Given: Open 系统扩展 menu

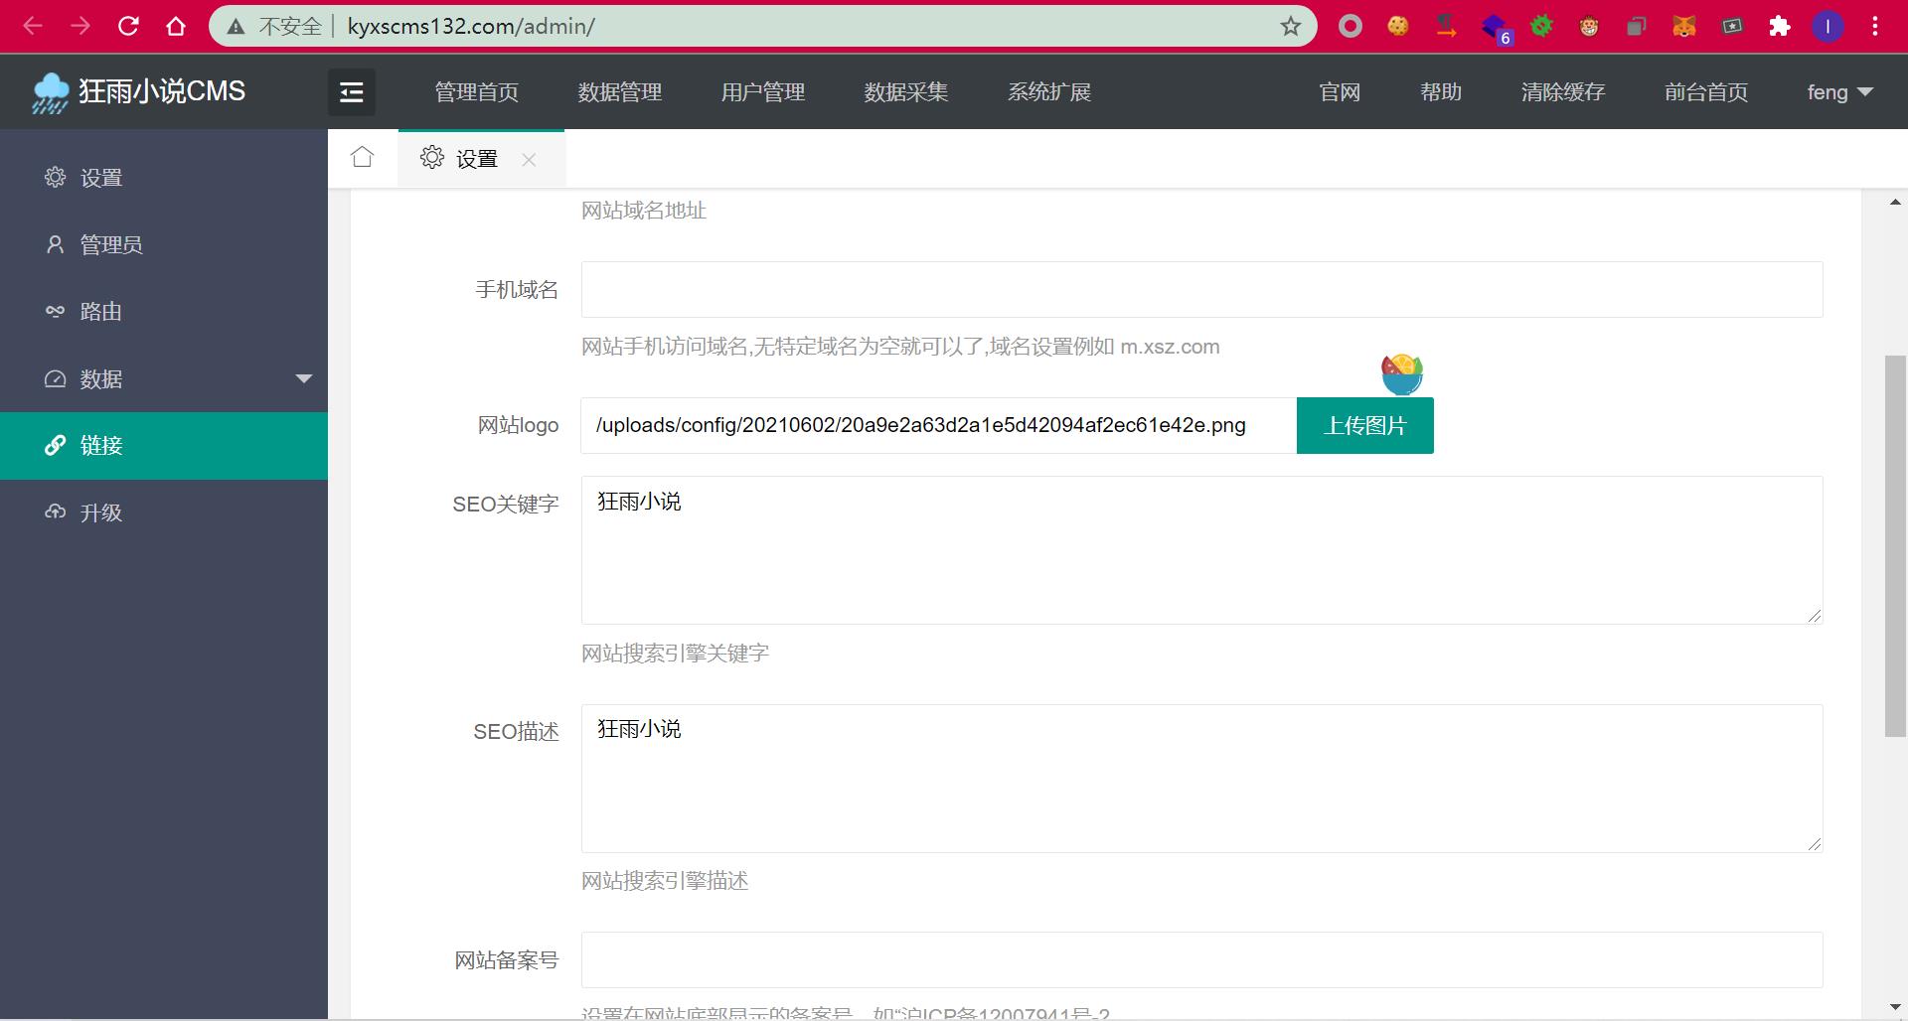Looking at the screenshot, I should [1049, 92].
